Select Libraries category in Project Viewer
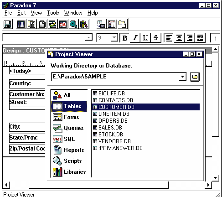The image size is (222, 197). [69, 172]
